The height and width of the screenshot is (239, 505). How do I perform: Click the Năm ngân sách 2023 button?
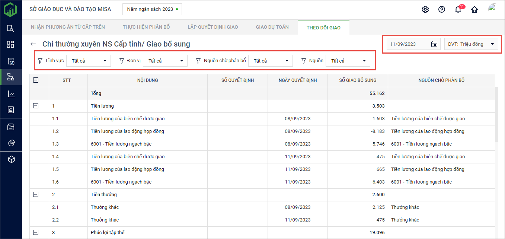tap(152, 9)
